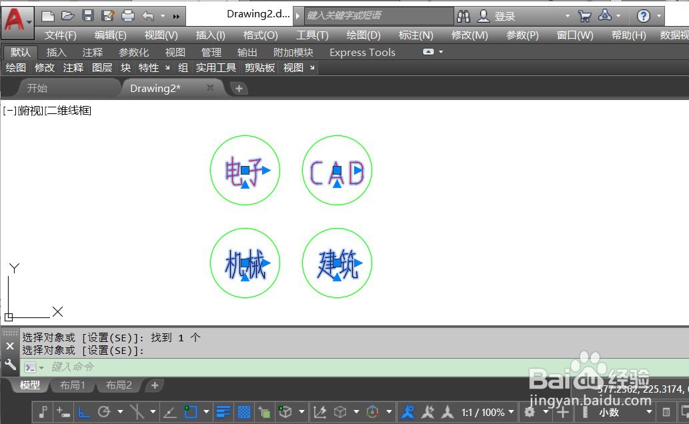Viewport: 689px width, 424px height.
Task: Open the 文件(F) menu
Action: (x=60, y=35)
